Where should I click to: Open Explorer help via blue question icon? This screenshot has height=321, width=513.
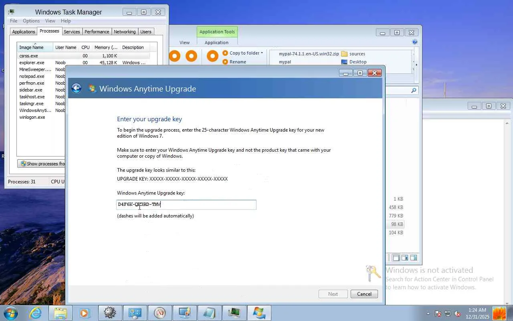pos(415,42)
